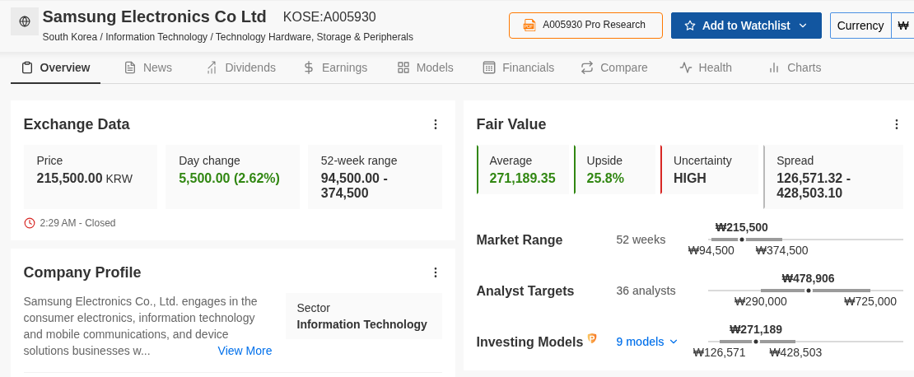The height and width of the screenshot is (377, 914).
Task: Click the Upside 25.8% value
Action: tap(605, 179)
